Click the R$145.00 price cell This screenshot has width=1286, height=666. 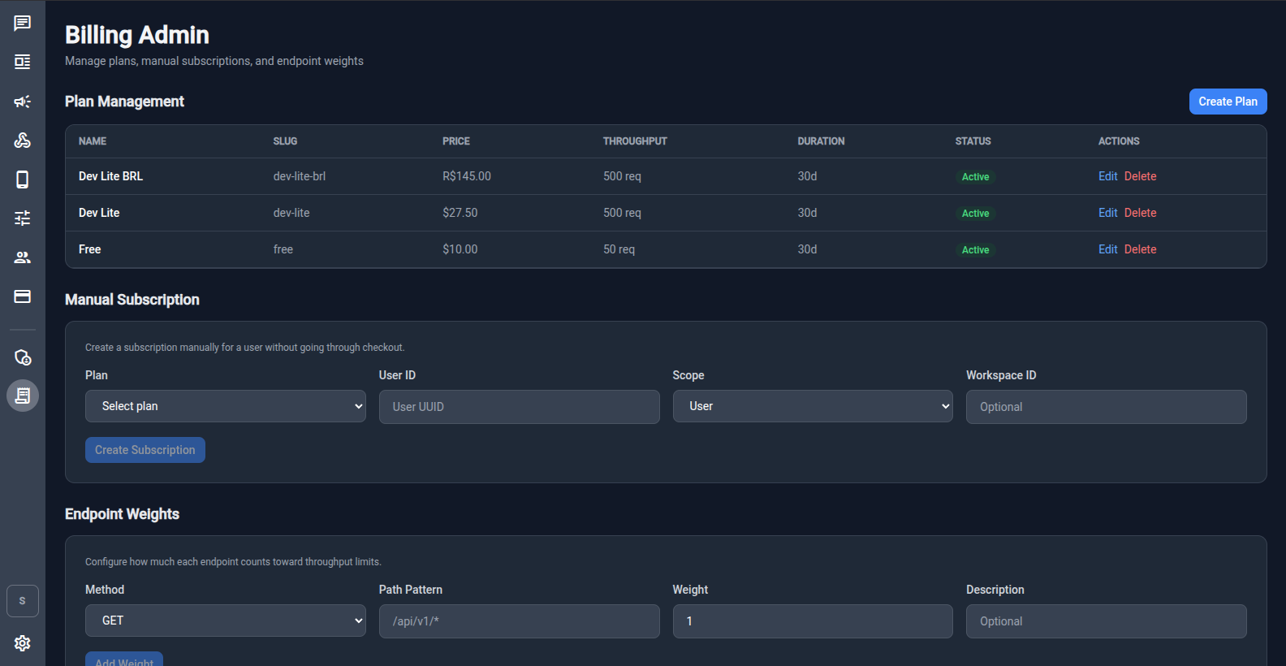467,176
